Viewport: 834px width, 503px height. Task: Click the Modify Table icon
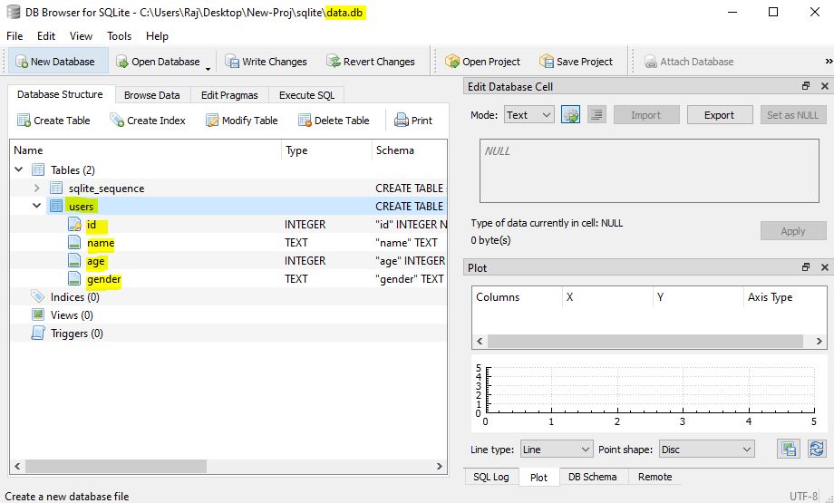click(x=212, y=121)
